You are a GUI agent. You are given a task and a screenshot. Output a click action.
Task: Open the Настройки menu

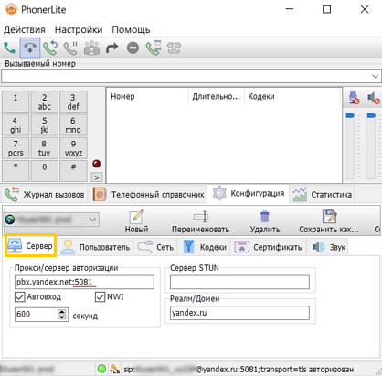[x=79, y=30]
